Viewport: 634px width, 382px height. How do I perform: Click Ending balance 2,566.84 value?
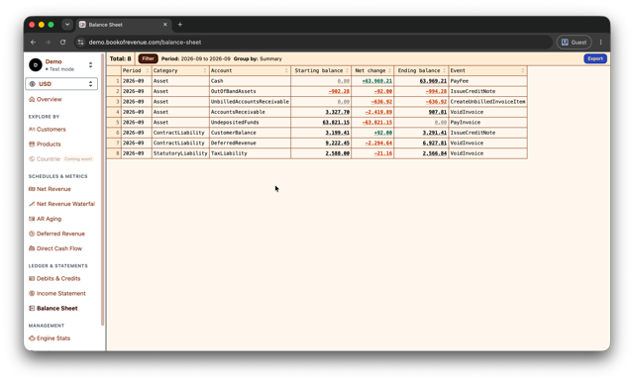click(434, 153)
